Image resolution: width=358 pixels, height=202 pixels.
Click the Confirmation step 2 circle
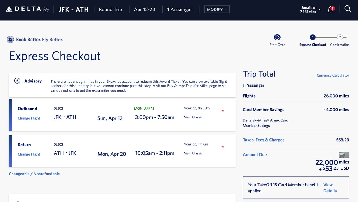point(340,37)
